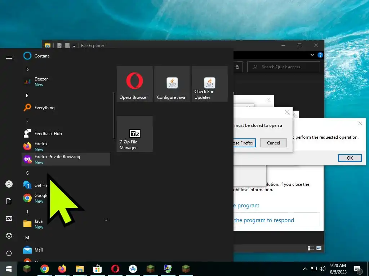Click the network icon in system tray
The width and height of the screenshot is (369, 276).
point(314,269)
